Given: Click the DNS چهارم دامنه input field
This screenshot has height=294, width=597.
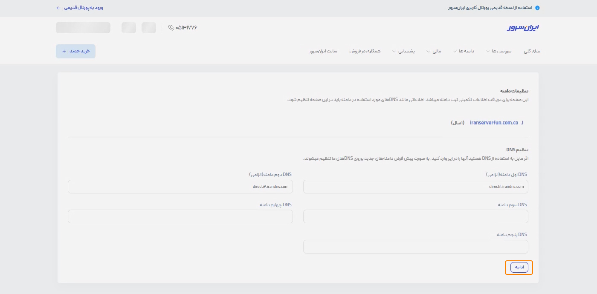Looking at the screenshot, I should 180,216.
